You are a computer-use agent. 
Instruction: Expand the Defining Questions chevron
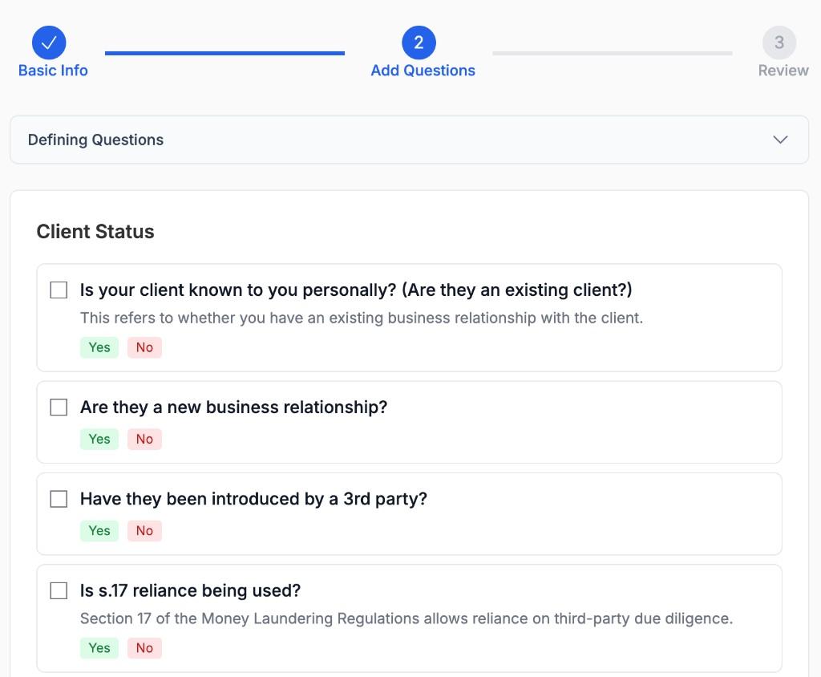tap(780, 140)
